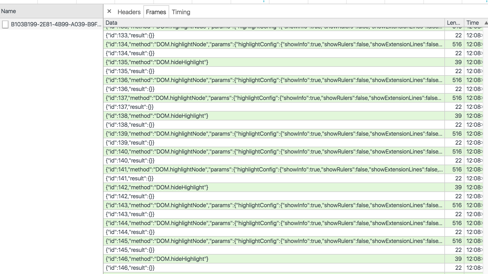Select id 135 DOM.hideHighlight frame
Image resolution: width=488 pixels, height=274 pixels.
point(157,62)
